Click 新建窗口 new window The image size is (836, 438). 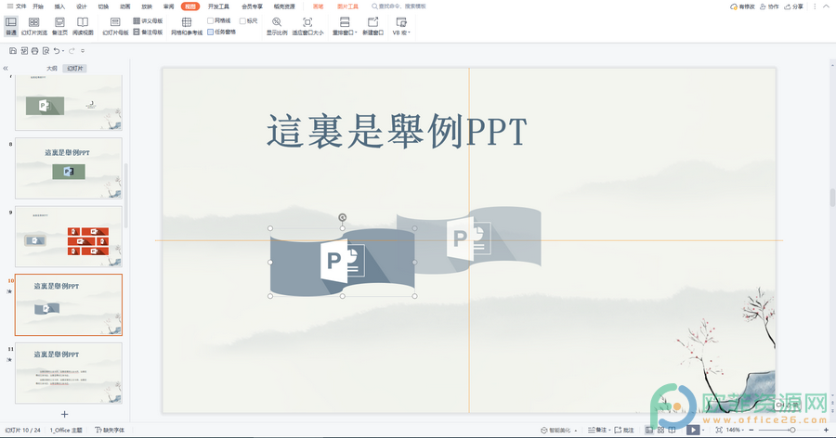(x=372, y=26)
